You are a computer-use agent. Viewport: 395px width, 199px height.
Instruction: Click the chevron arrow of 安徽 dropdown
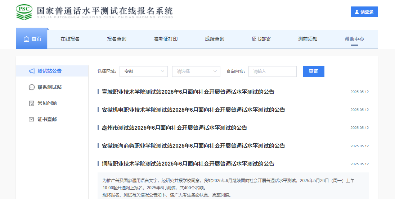click(162, 71)
